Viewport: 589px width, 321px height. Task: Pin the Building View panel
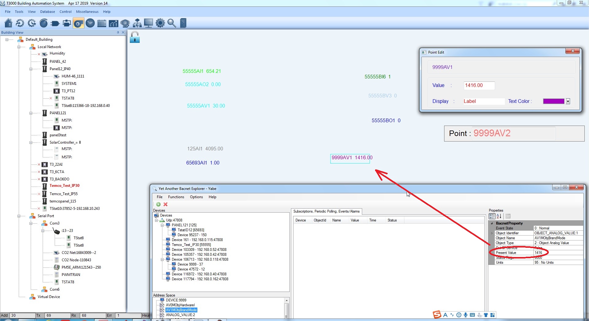tap(118, 32)
